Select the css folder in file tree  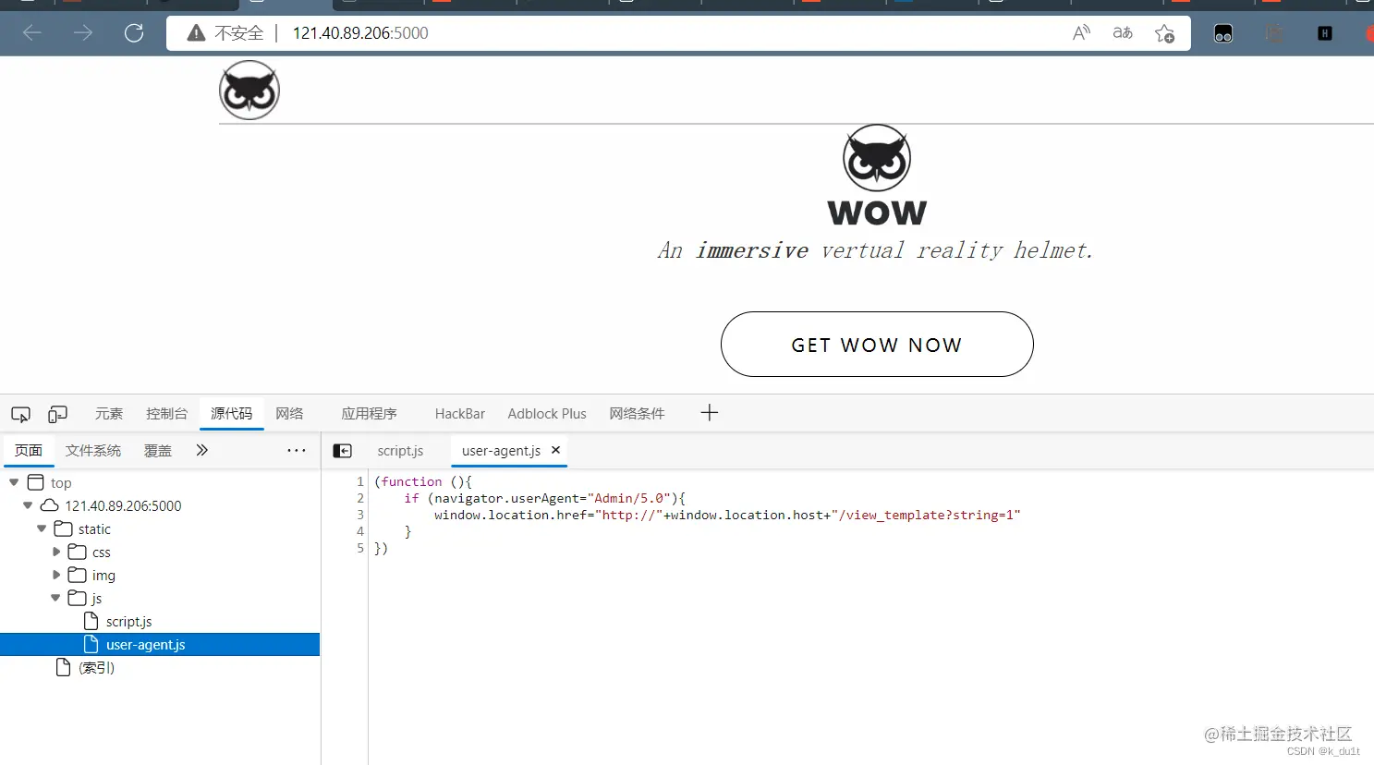(101, 552)
